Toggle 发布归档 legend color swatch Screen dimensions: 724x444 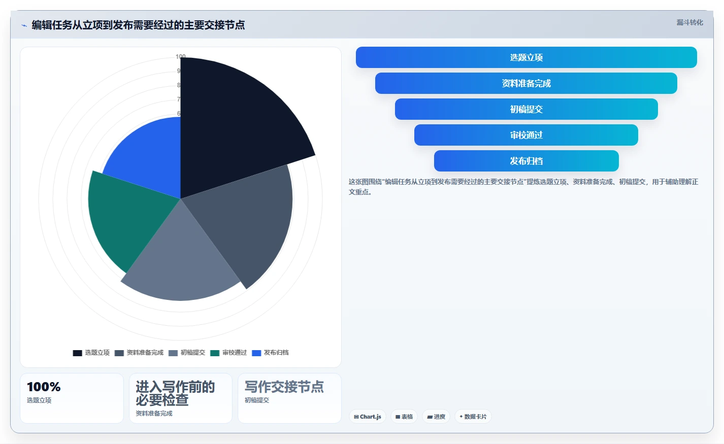256,353
